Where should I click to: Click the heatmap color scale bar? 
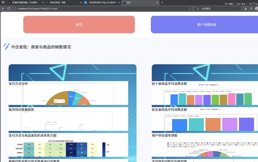point(104,149)
